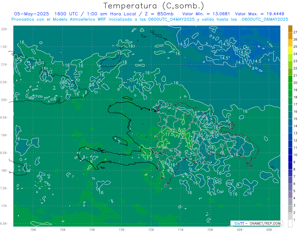Image resolution: width=302 pixels, height=233 pixels.
Task: Click the '27' value on the color scale
Action: (x=295, y=32)
